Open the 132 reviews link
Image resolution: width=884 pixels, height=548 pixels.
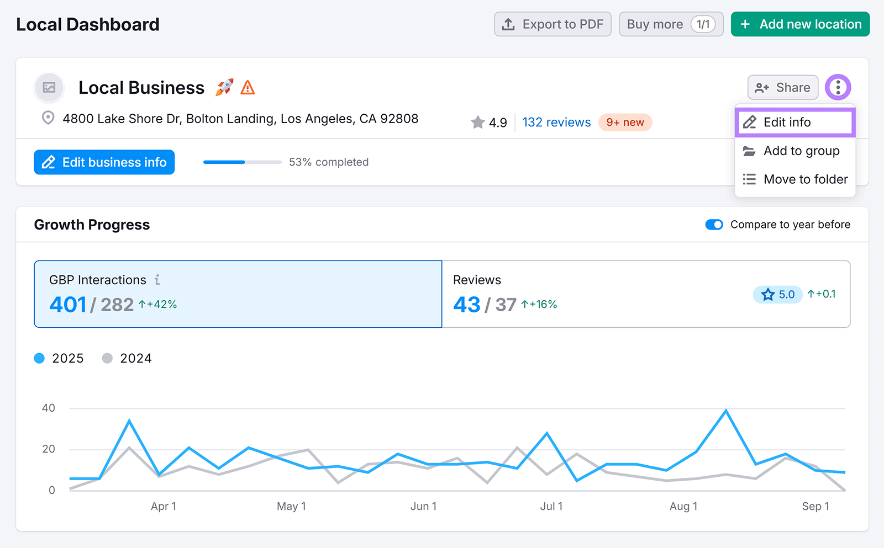(556, 122)
